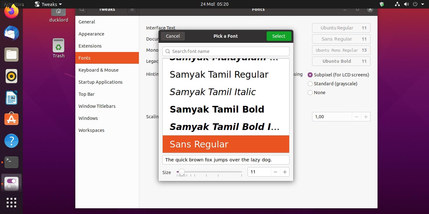Show all applications via the grid icon

(11, 203)
